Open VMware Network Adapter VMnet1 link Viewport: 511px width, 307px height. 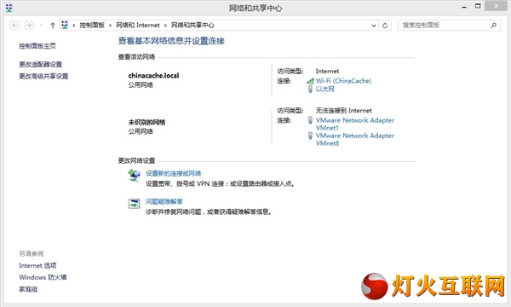point(355,124)
